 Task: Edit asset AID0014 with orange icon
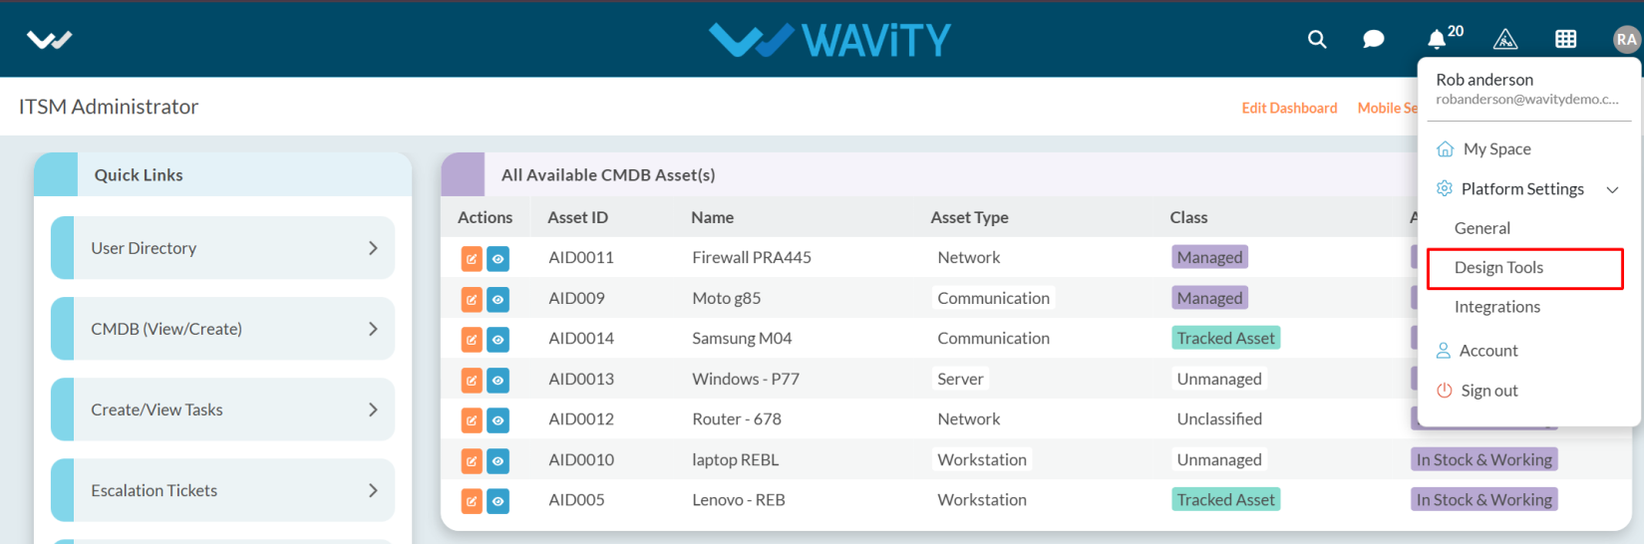pyautogui.click(x=472, y=340)
